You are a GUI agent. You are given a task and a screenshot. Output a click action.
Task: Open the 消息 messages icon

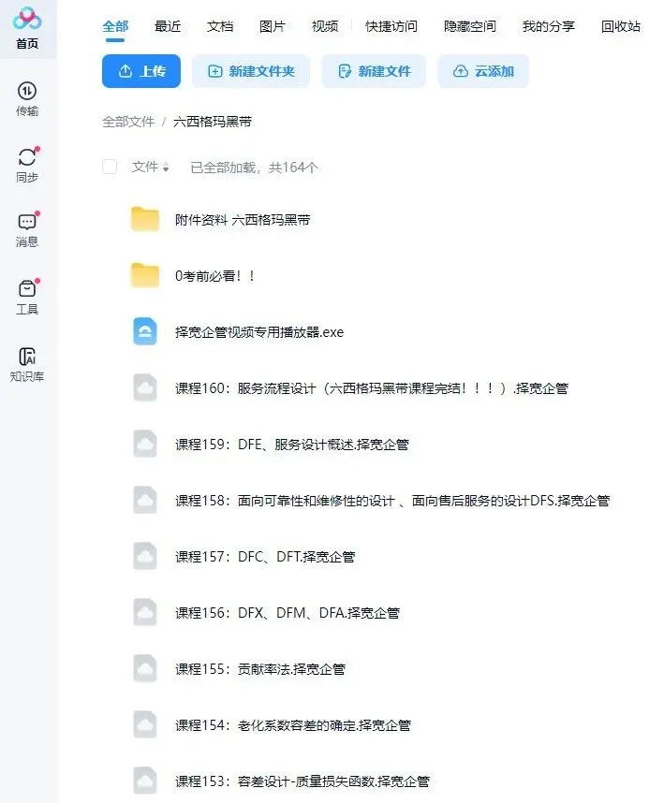click(27, 222)
